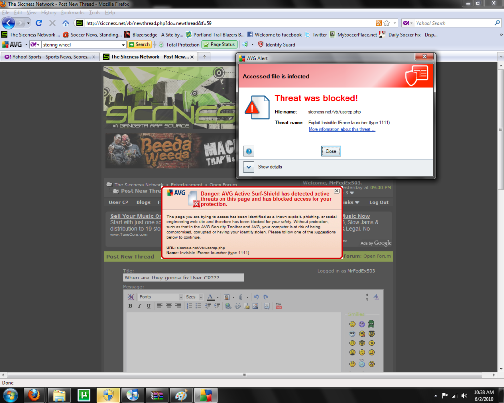Click the YouTube insert icon in editor
This screenshot has height=403, width=504.
[x=279, y=306]
